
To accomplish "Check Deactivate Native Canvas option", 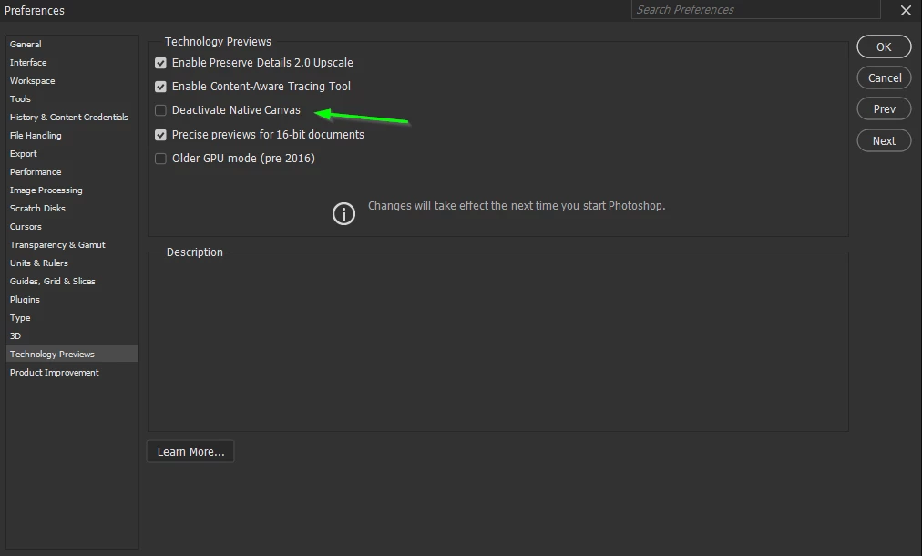I will pyautogui.click(x=160, y=110).
